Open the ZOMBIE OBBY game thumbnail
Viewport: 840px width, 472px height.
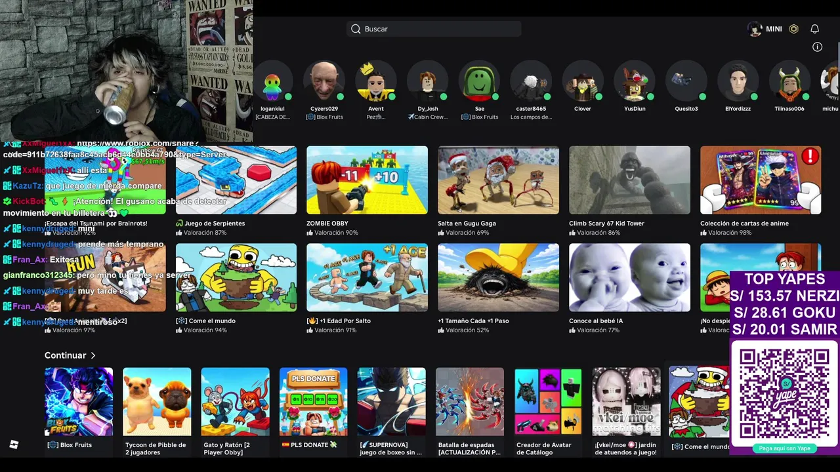point(367,180)
